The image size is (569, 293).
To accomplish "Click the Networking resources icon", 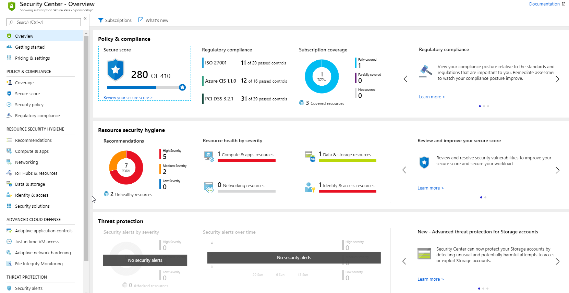I will click(x=209, y=187).
